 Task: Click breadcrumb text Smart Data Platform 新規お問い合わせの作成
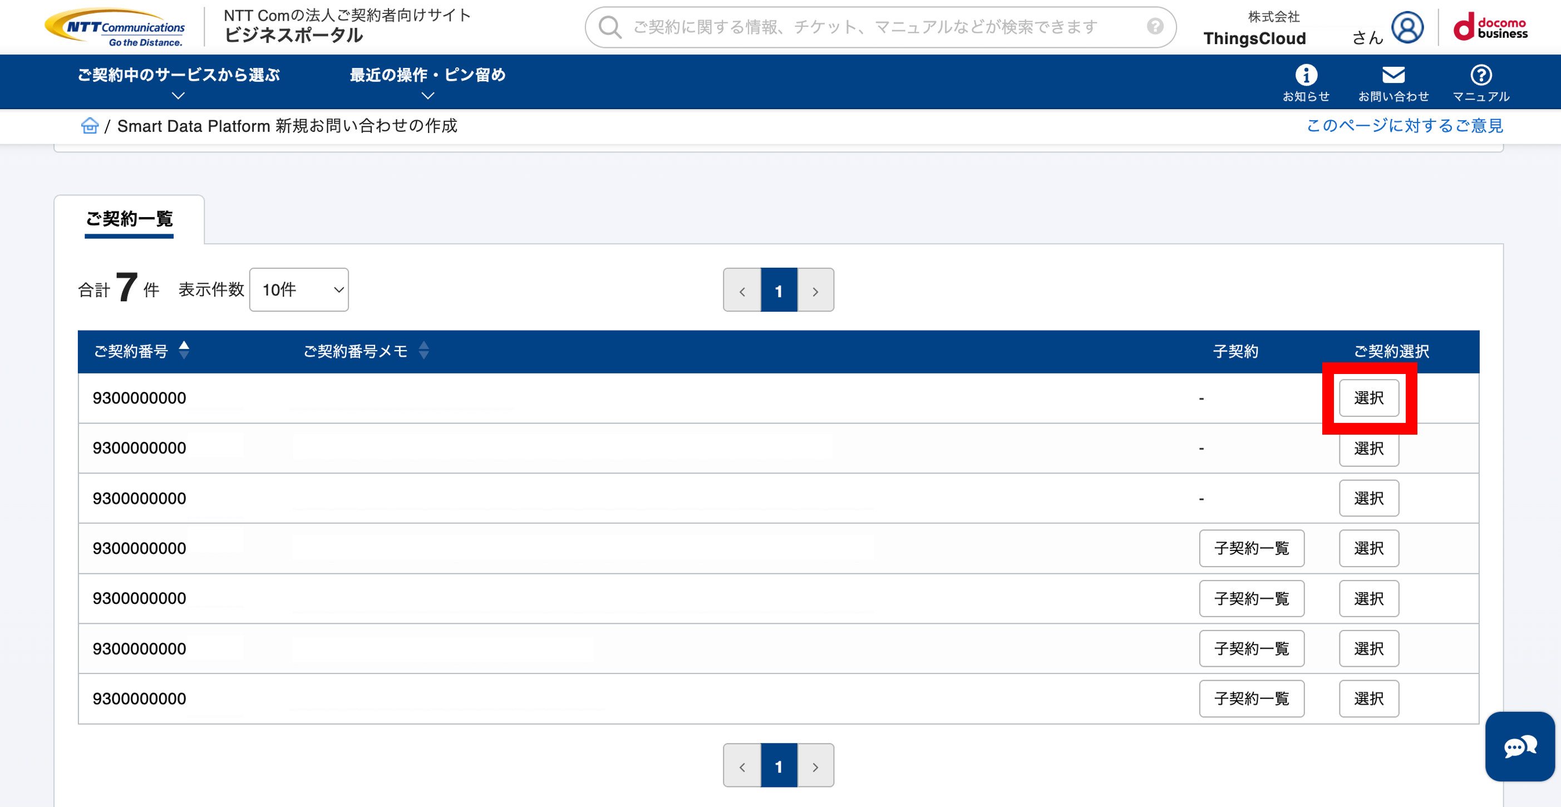287,125
